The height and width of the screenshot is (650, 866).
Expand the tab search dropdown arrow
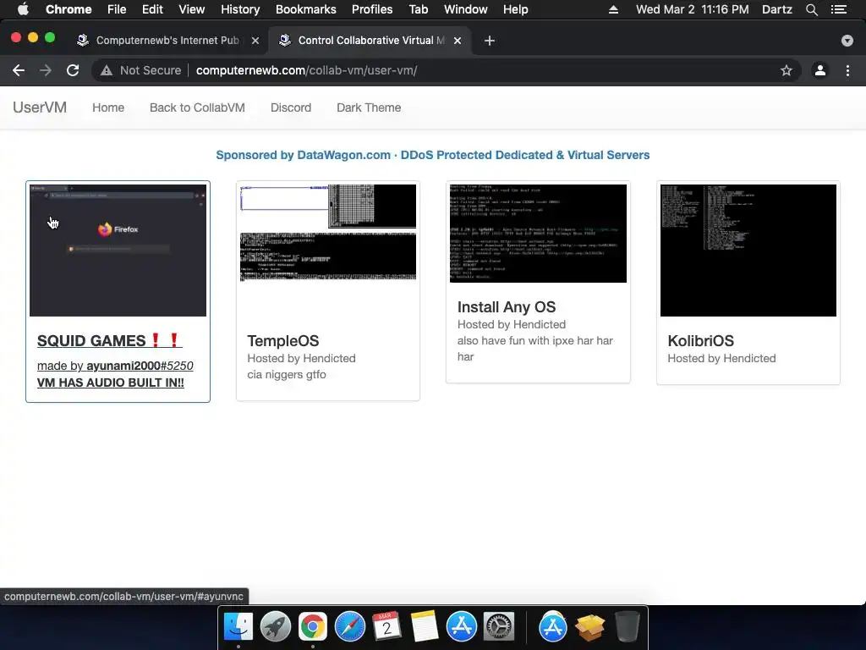(847, 41)
